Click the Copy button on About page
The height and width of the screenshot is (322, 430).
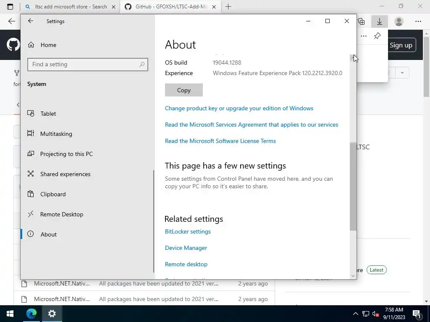184,90
